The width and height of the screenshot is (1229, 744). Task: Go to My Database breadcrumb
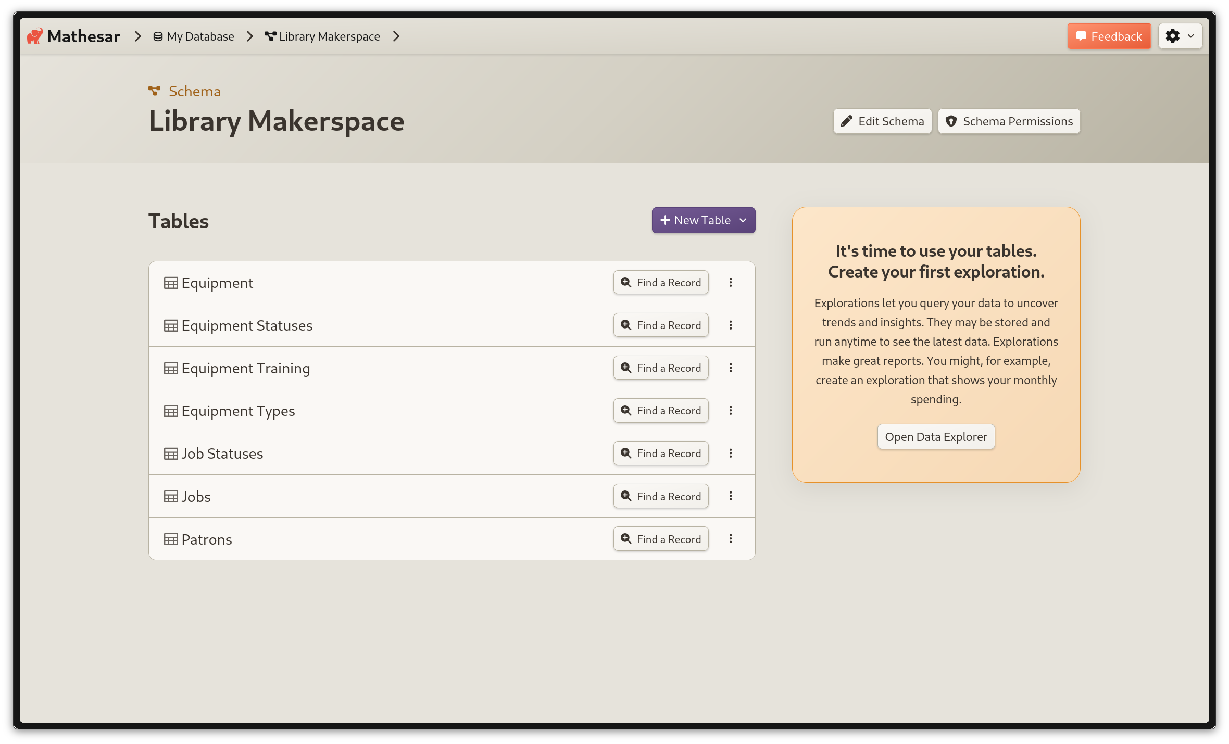(x=194, y=36)
